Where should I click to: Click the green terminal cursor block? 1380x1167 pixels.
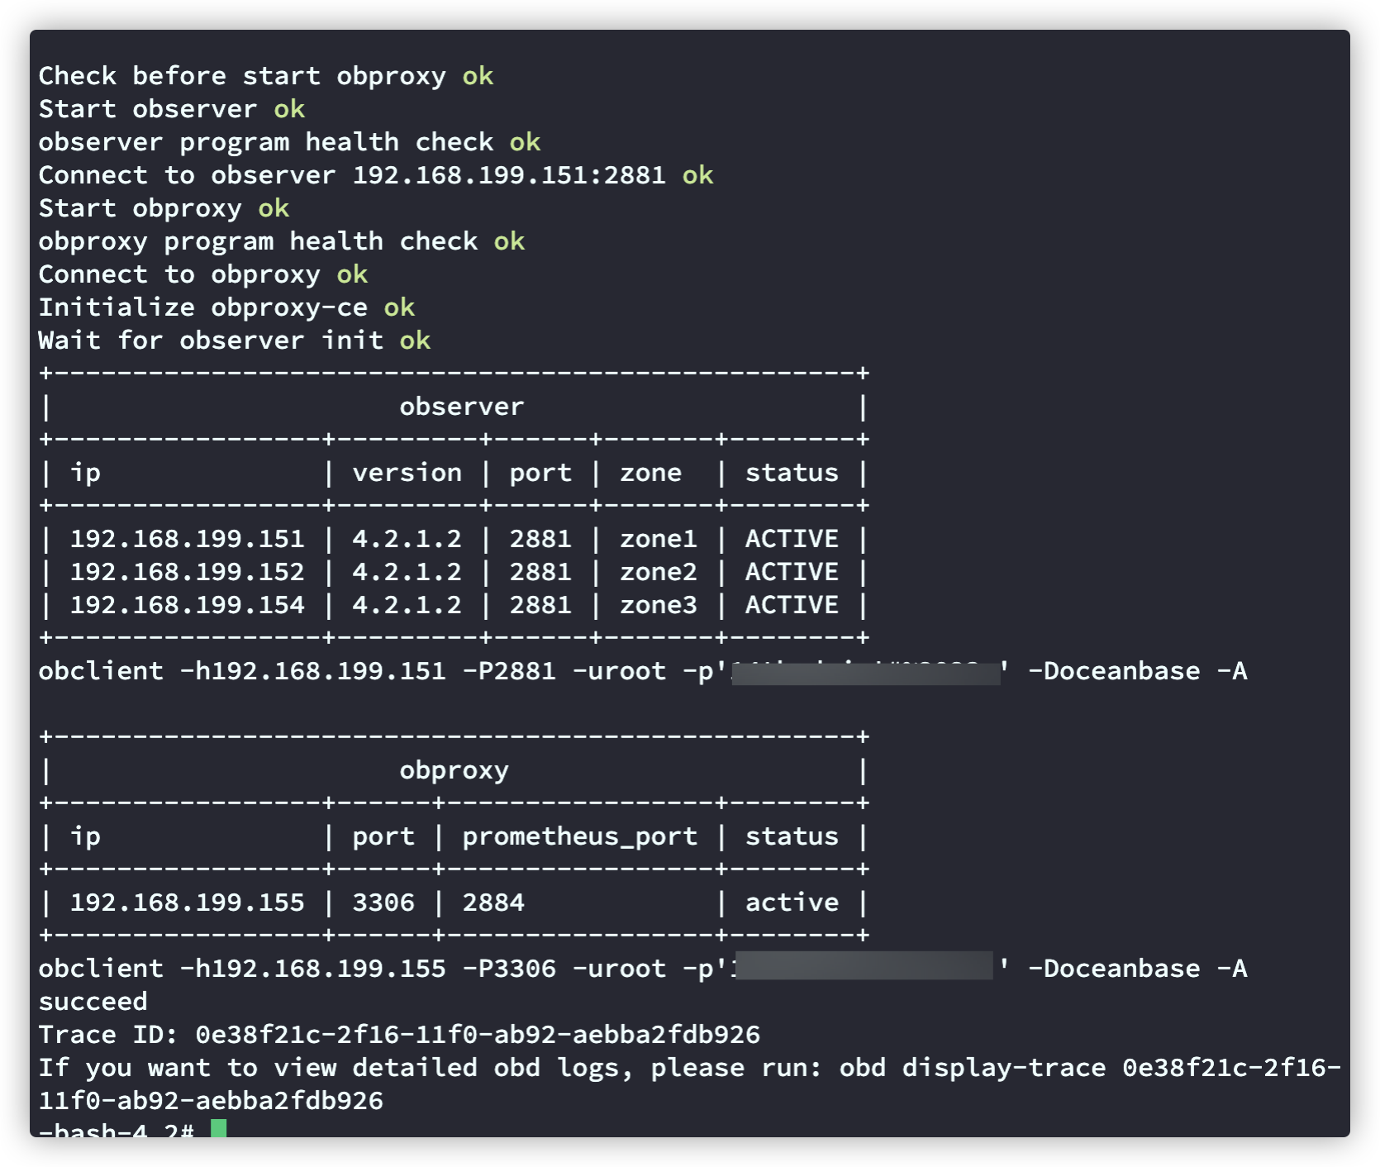click(x=218, y=1128)
